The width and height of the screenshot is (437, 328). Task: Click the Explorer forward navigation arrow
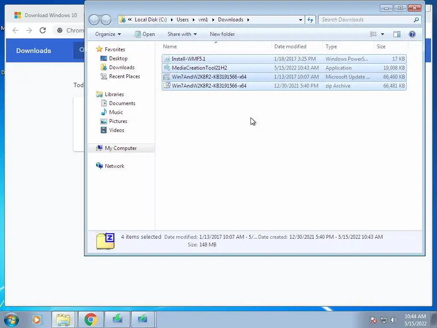[106, 20]
